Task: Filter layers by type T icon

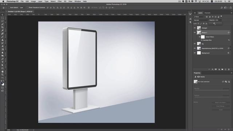Action: pos(213,17)
